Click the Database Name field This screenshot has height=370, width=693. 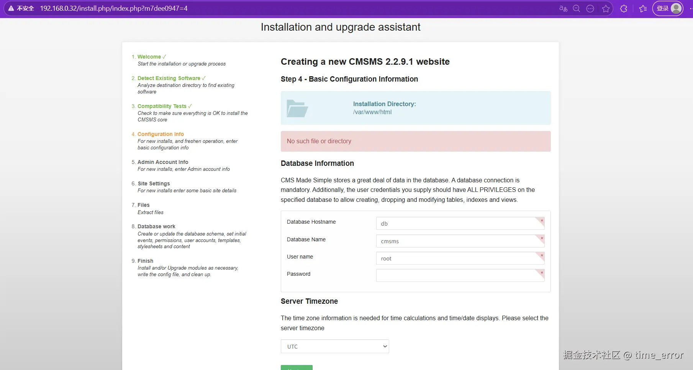(x=460, y=241)
